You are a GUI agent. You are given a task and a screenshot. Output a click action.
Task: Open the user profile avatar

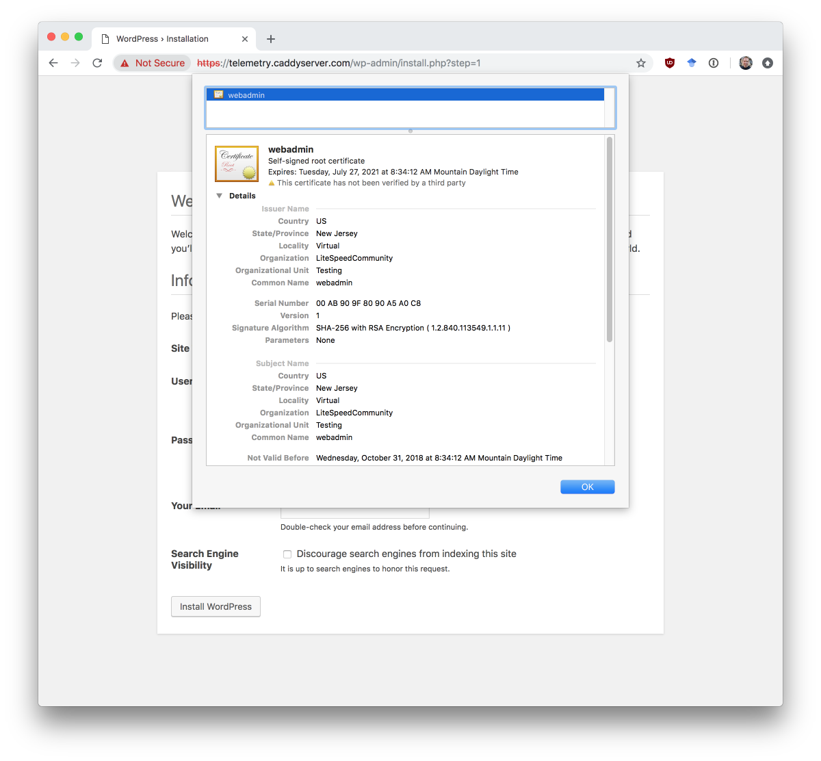[x=746, y=63]
